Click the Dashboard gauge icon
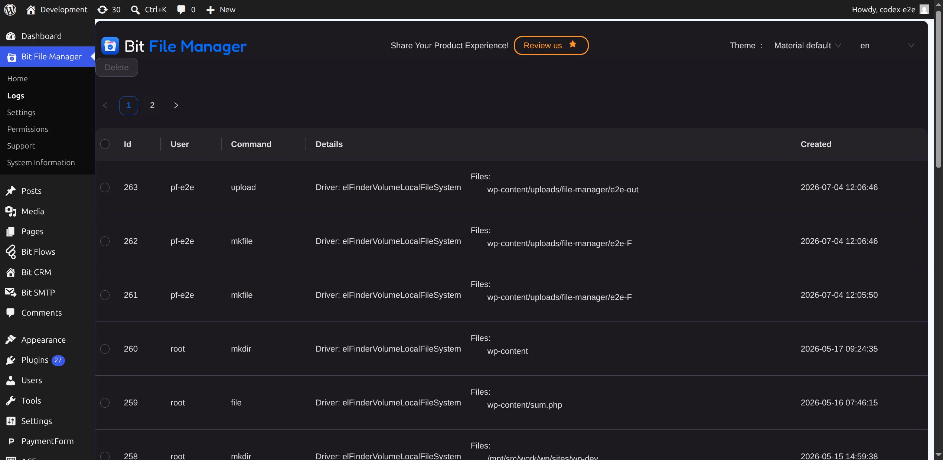Image resolution: width=943 pixels, height=460 pixels. (11, 36)
